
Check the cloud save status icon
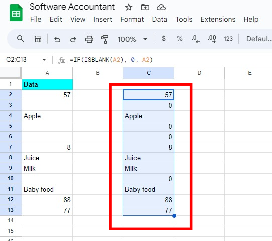[x=161, y=8]
